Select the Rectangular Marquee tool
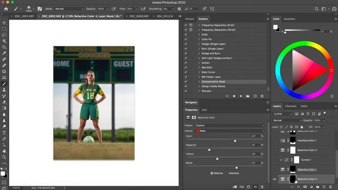 pyautogui.click(x=4, y=28)
